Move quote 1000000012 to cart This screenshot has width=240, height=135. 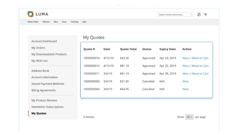pos(200,66)
